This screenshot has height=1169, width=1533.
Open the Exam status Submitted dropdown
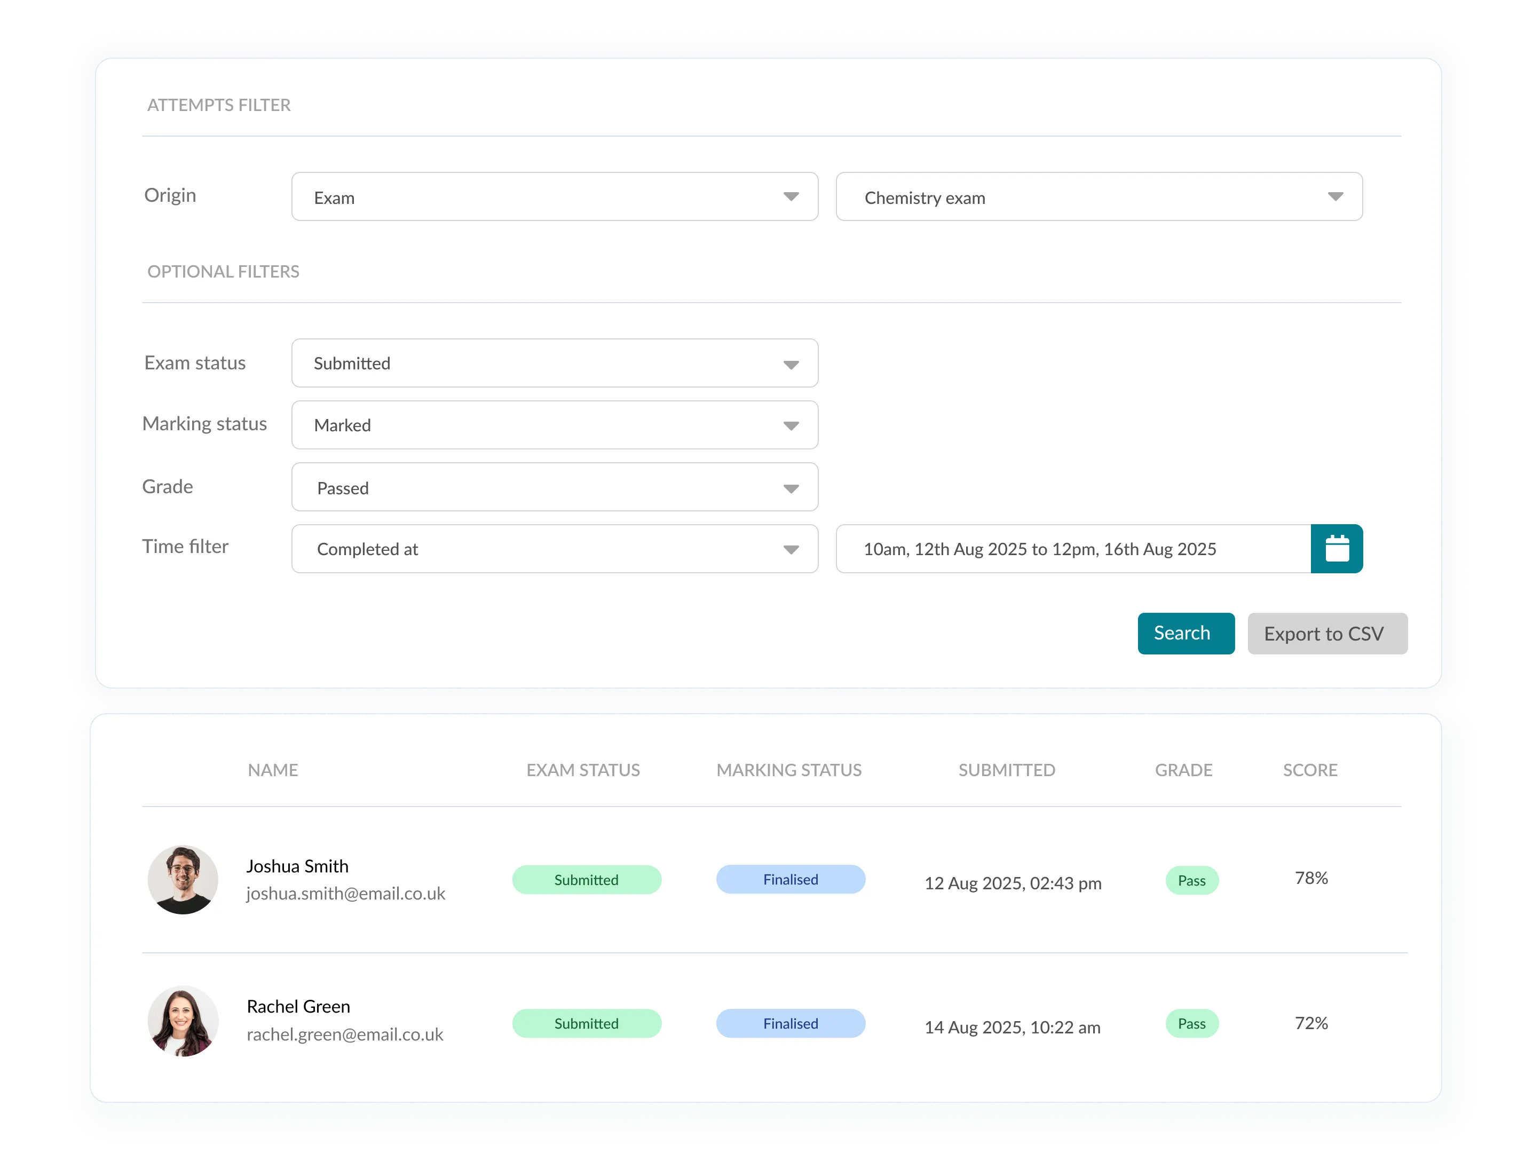tap(554, 363)
